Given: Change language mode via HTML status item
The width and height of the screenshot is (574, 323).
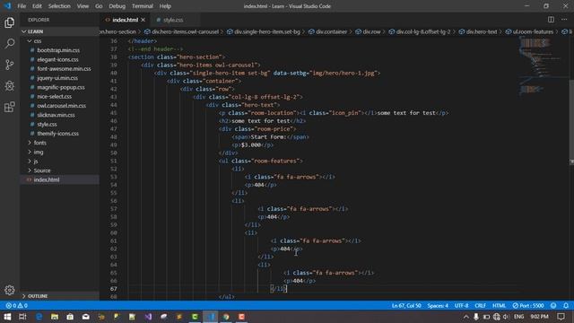Looking at the screenshot, I should [x=499, y=305].
